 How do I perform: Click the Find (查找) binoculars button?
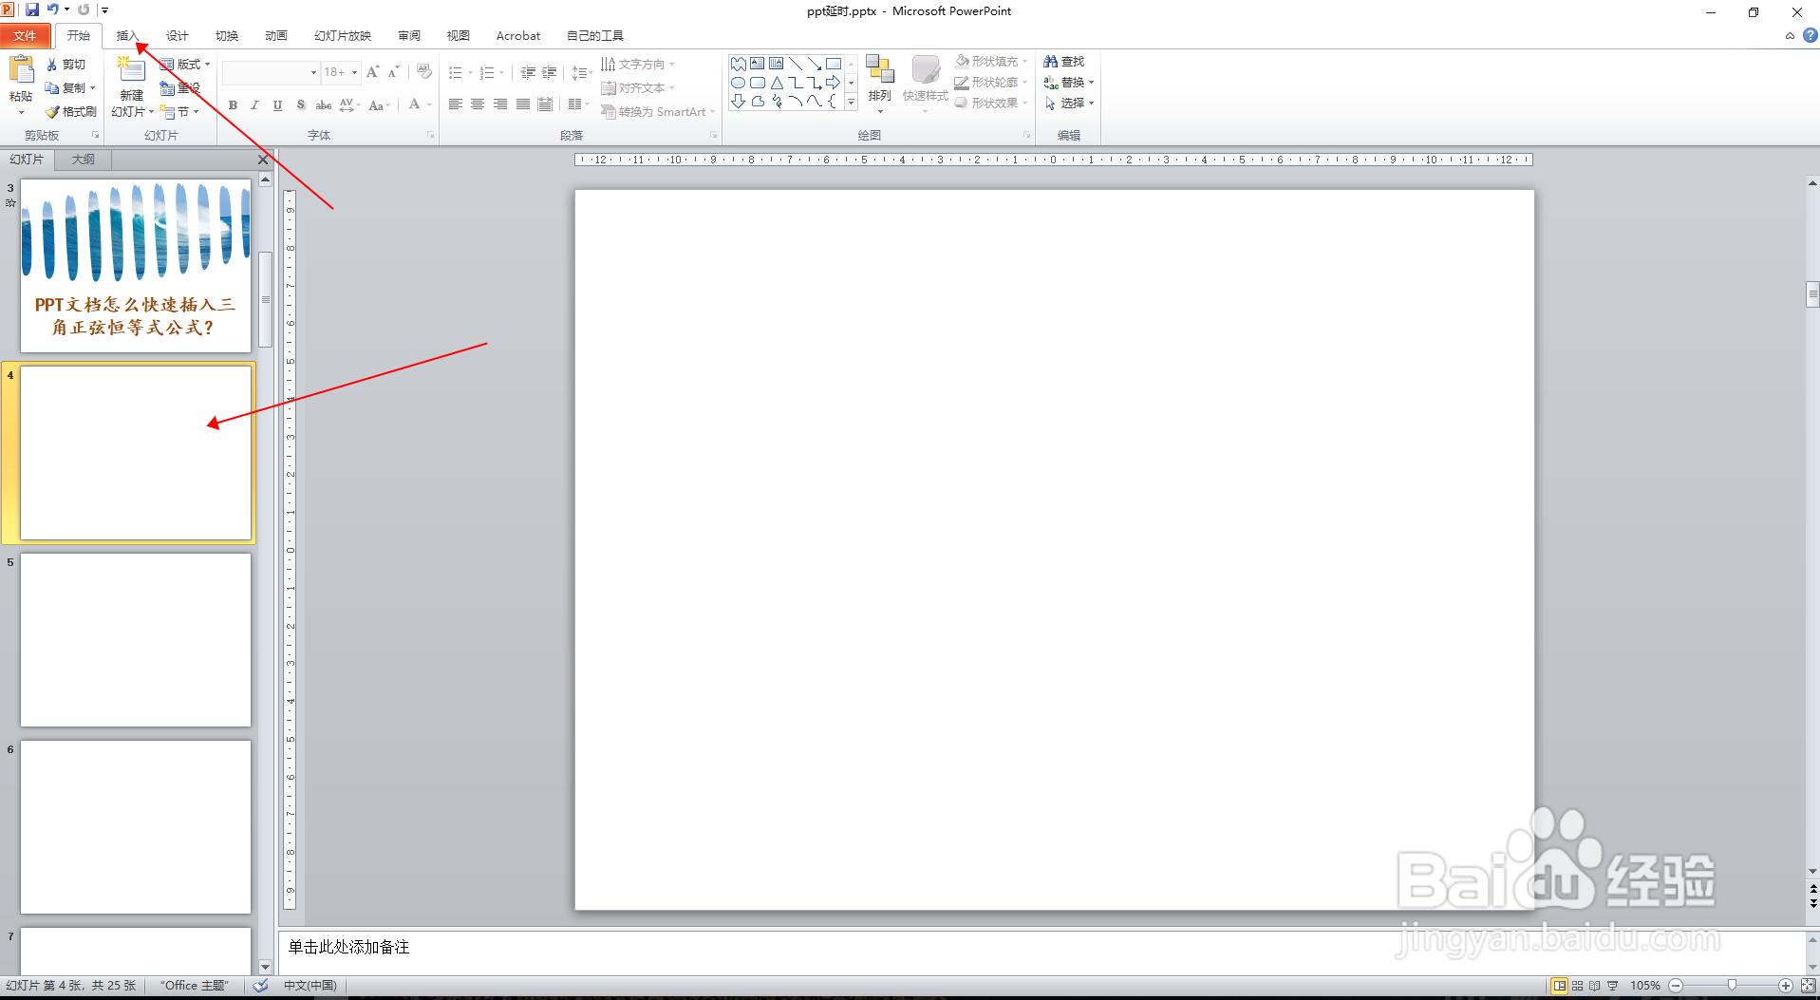pos(1063,62)
